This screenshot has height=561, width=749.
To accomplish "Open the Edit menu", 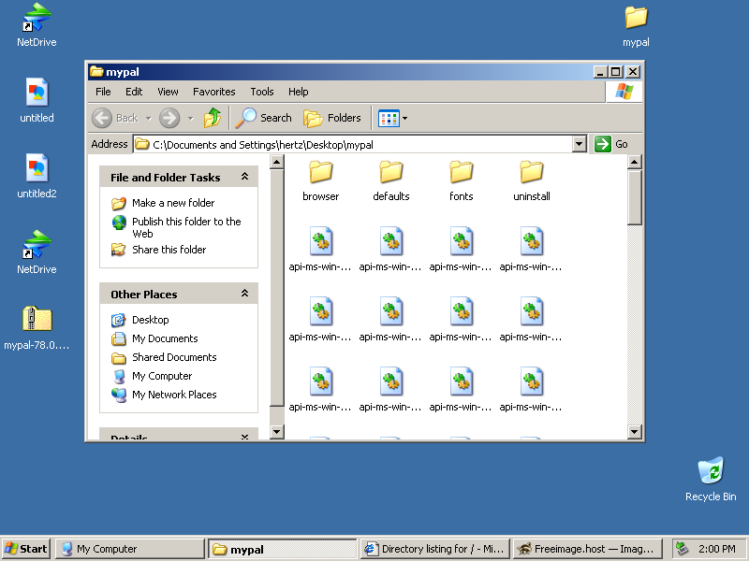I will point(134,92).
